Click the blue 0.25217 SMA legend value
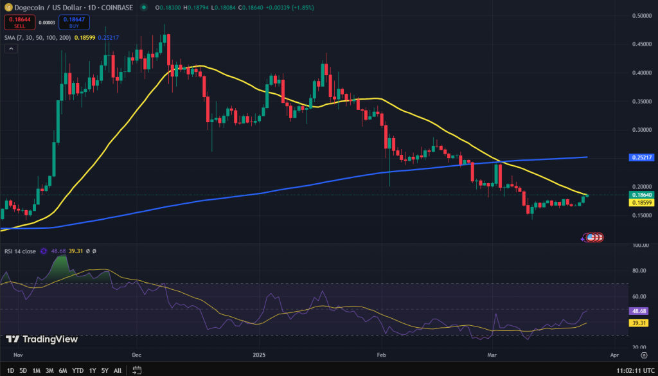This screenshot has width=658, height=376. point(109,37)
